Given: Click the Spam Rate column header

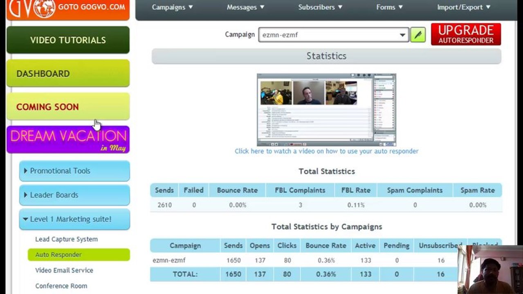Looking at the screenshot, I should (478, 190).
